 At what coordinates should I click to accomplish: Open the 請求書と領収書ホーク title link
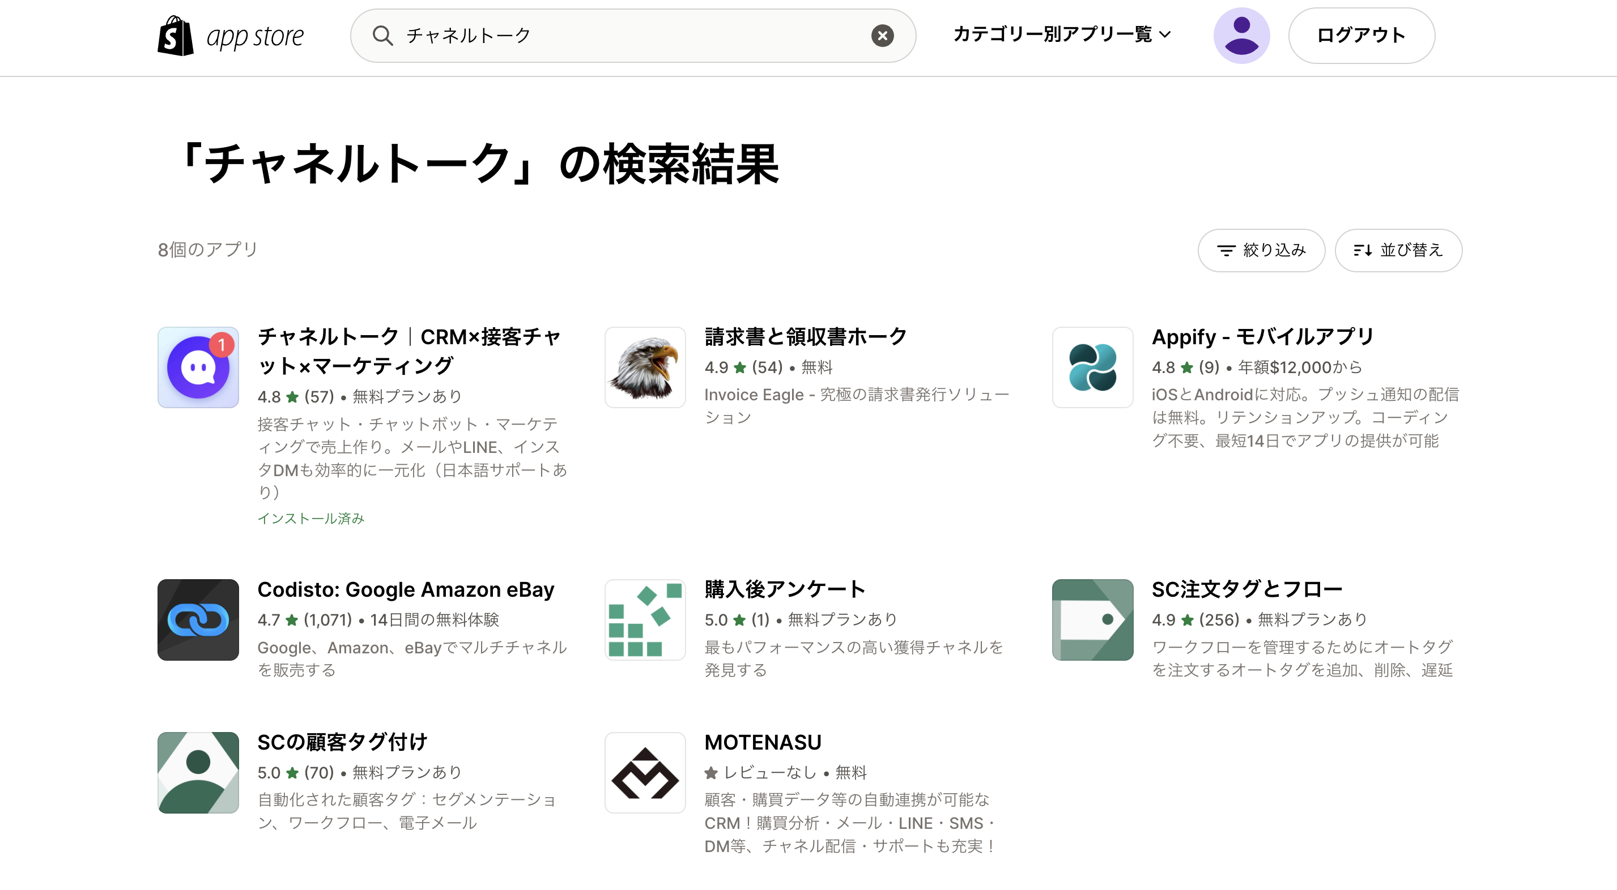click(805, 337)
